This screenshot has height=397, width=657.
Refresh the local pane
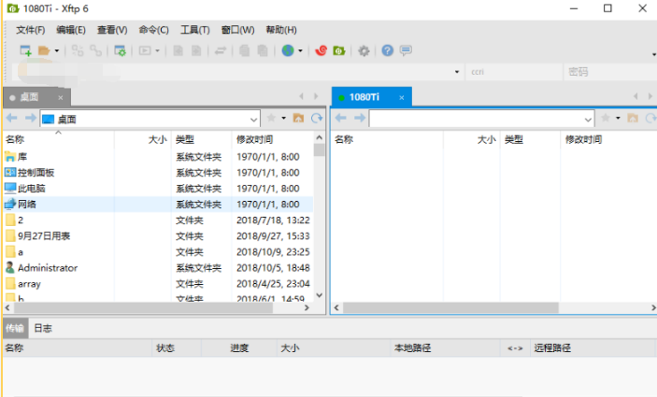click(317, 119)
